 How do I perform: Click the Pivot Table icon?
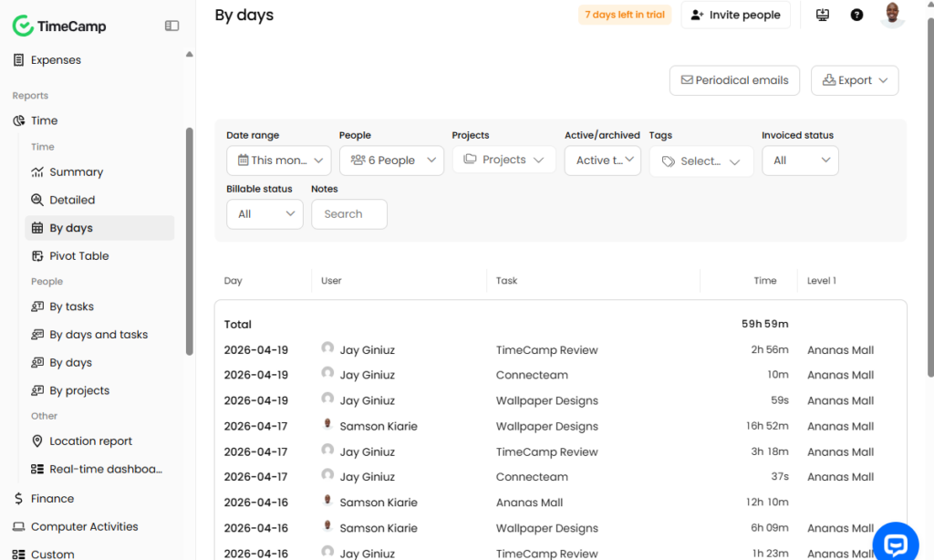click(x=36, y=256)
